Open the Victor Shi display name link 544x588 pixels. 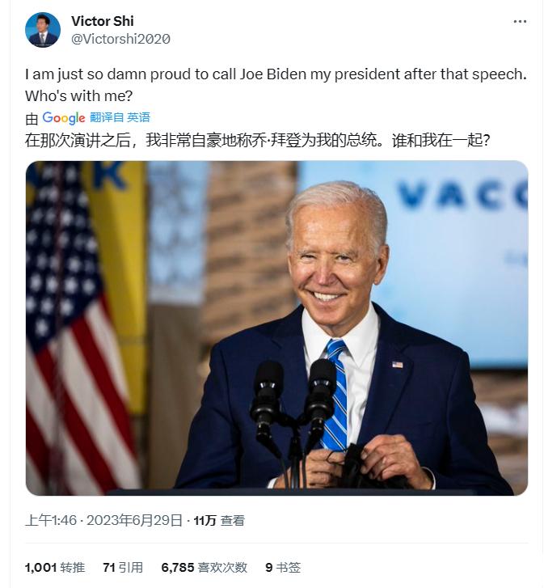click(103, 21)
